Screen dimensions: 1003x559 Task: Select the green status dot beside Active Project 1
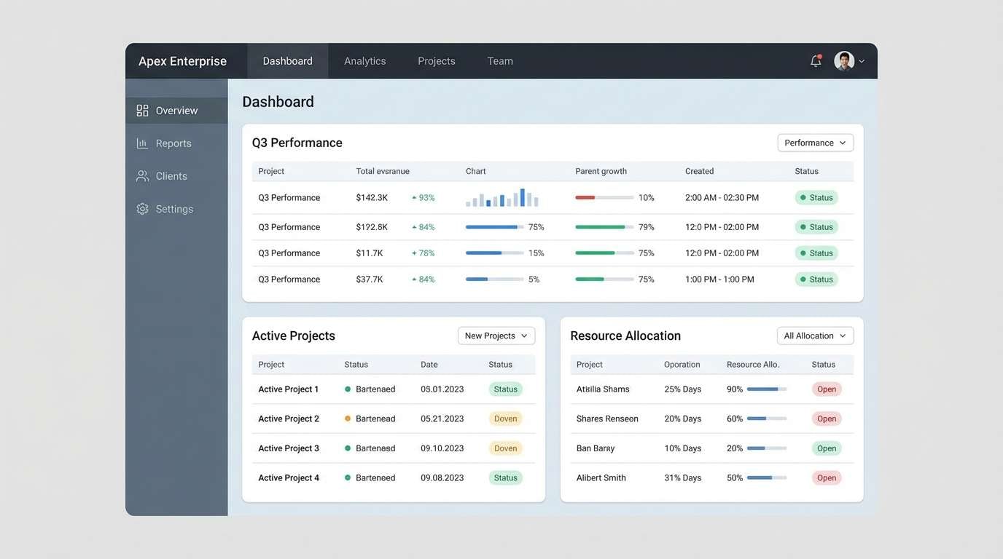(x=346, y=388)
